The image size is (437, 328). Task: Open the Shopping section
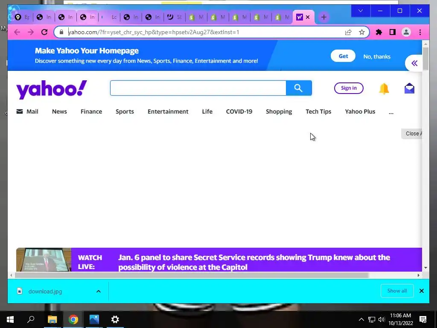[x=279, y=111]
